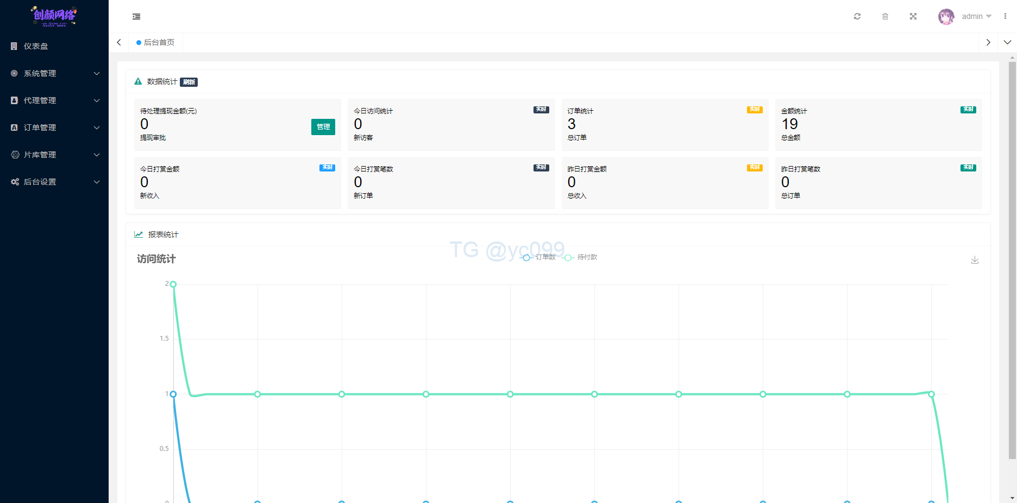The image size is (1017, 503).
Task: Toggle the 订单数 series in chart legend
Action: tap(539, 257)
